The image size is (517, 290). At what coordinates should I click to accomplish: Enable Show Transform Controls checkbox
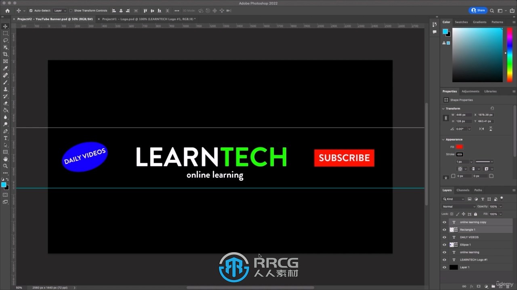pos(71,10)
